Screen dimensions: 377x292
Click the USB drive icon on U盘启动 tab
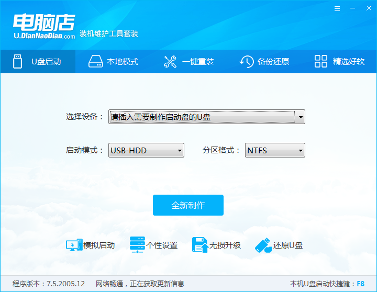pos(17,62)
